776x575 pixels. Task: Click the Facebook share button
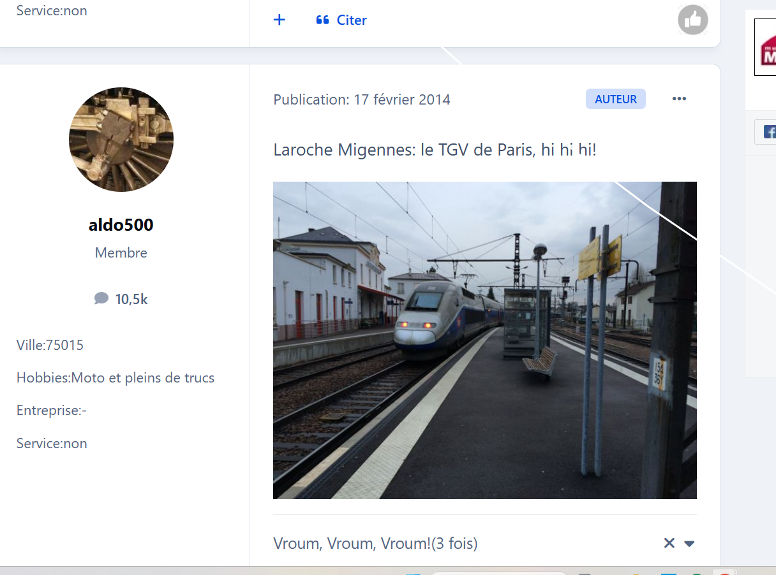[x=768, y=132]
